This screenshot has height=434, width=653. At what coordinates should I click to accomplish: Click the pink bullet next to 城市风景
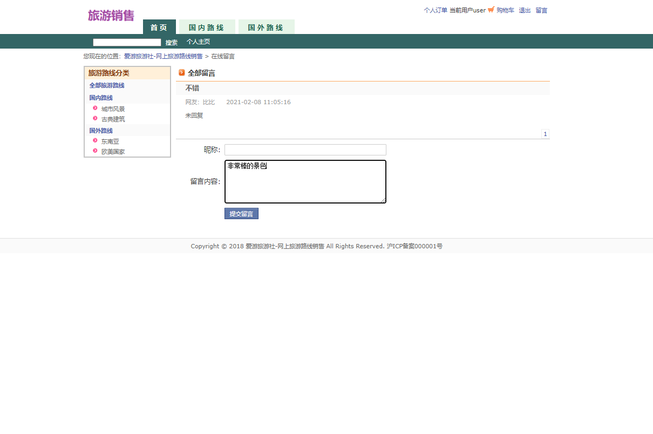click(x=95, y=108)
